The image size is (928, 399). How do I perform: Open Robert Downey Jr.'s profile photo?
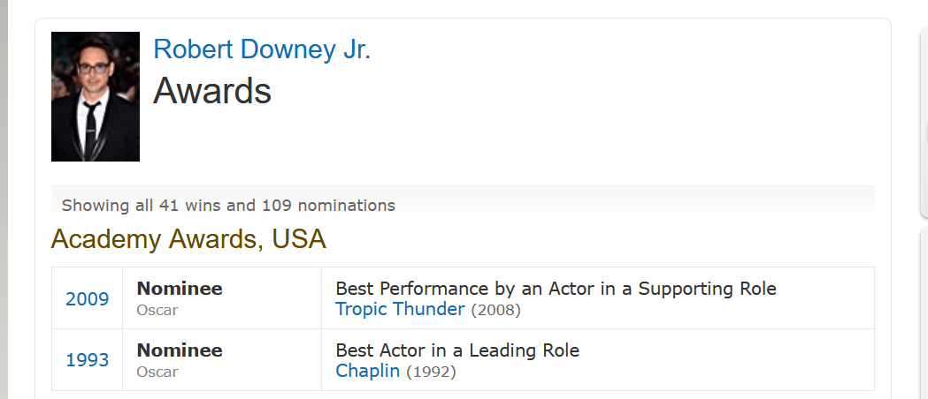coord(96,96)
